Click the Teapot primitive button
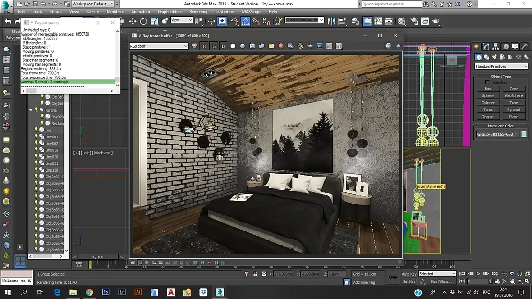This screenshot has height=299, width=532. (x=488, y=117)
